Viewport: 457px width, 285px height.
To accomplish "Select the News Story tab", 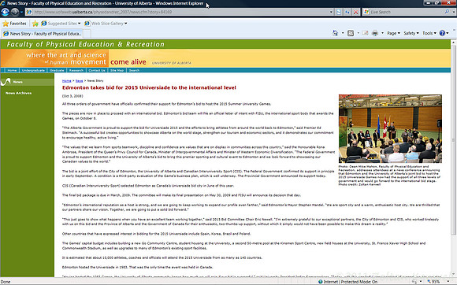I will [43, 34].
